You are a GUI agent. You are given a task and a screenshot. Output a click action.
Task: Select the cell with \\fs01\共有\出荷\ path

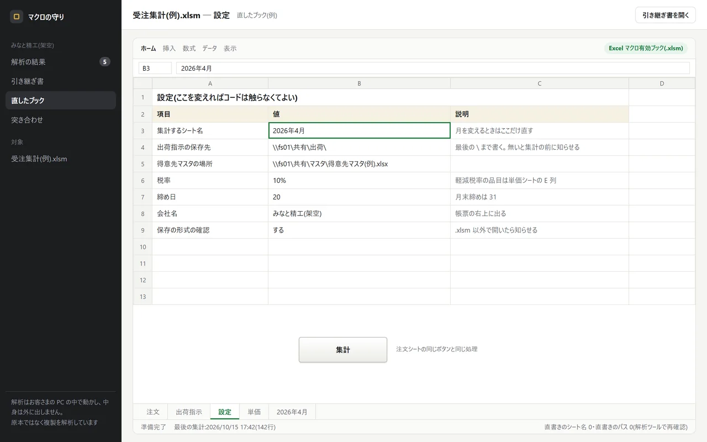360,147
